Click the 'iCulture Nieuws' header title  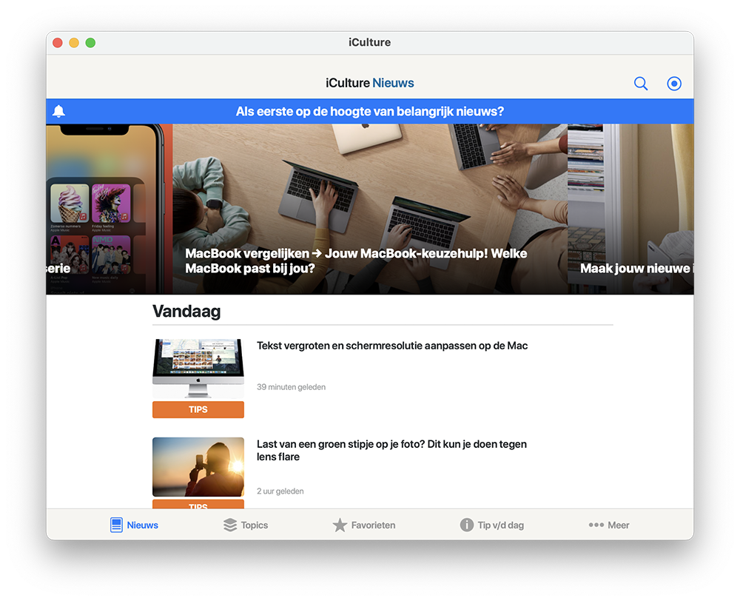point(369,83)
